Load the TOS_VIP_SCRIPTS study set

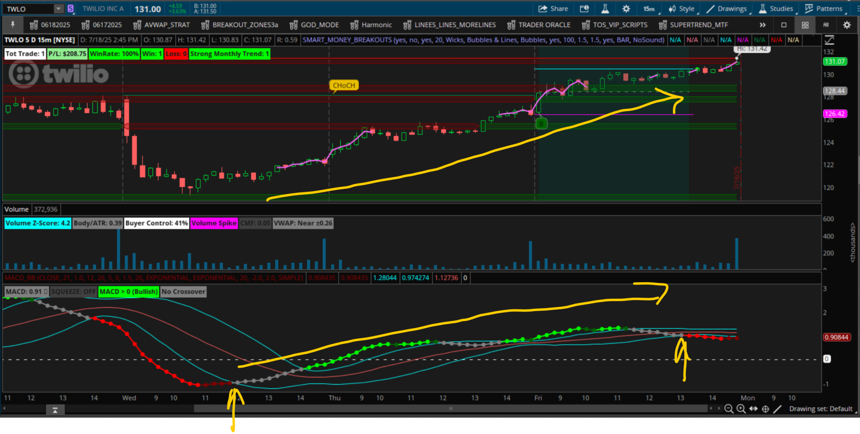tap(615, 25)
